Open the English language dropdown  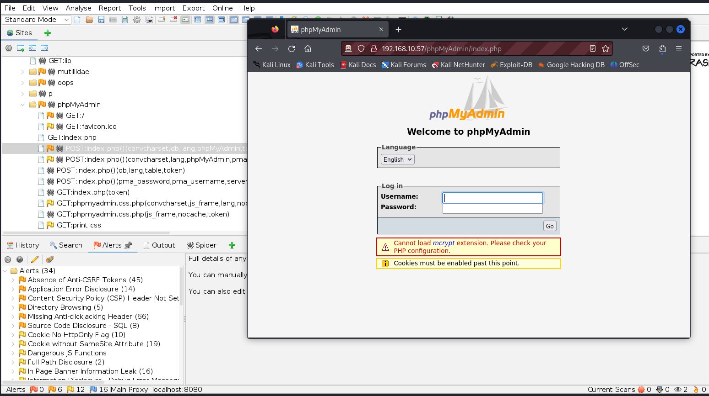tap(398, 159)
